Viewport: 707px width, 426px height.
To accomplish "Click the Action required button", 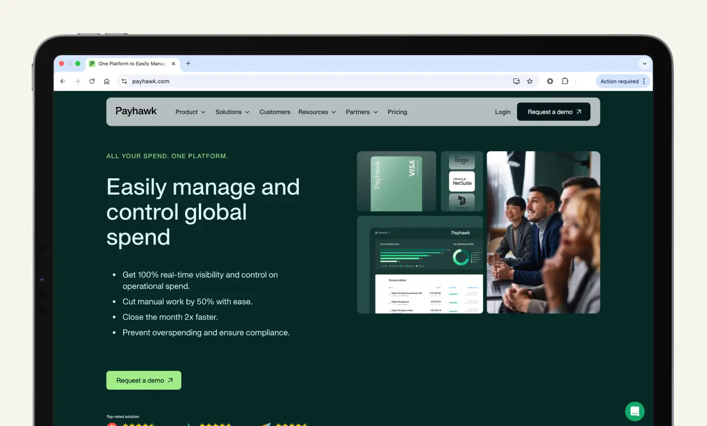I will point(623,81).
